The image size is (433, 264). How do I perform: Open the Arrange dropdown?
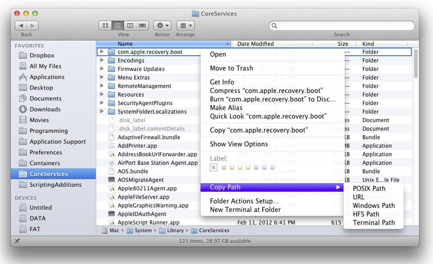coord(186,25)
